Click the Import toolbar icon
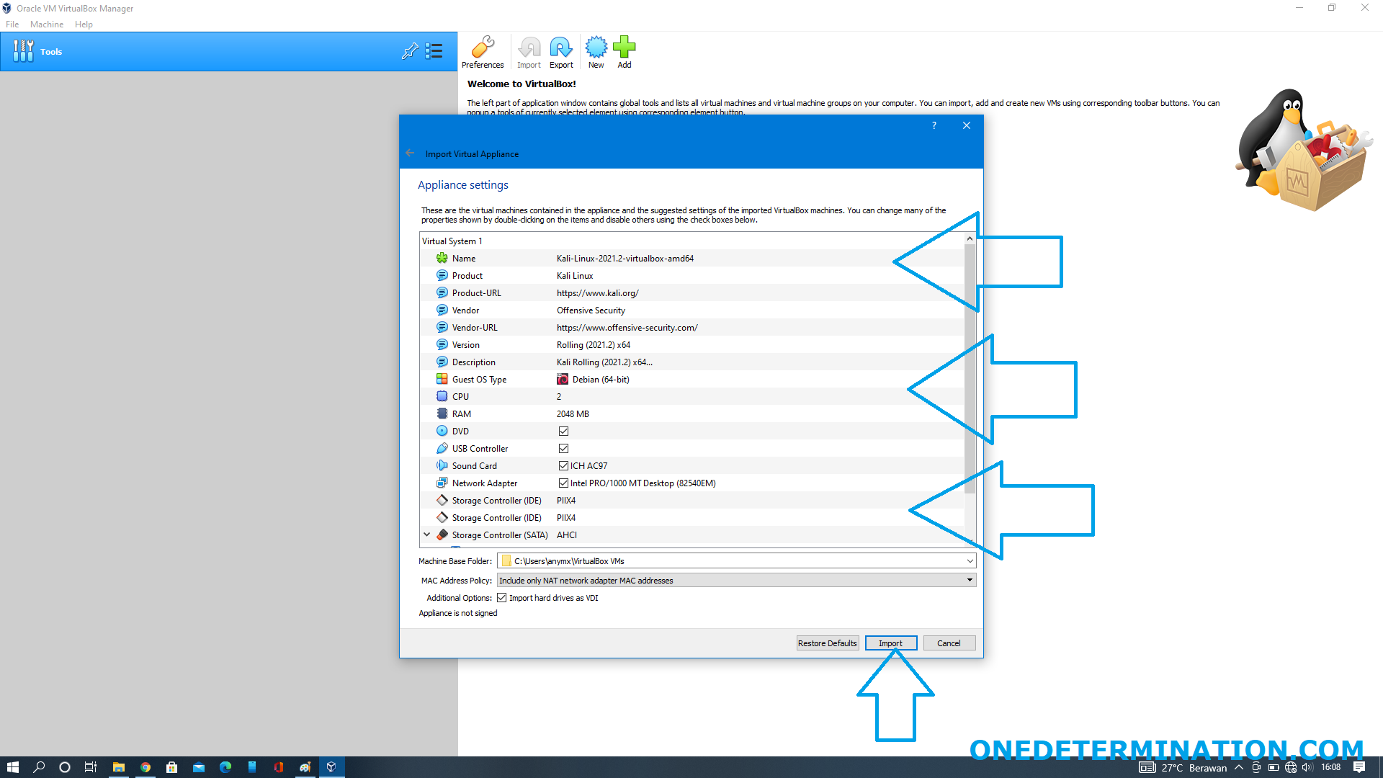This screenshot has height=778, width=1383. click(x=529, y=52)
